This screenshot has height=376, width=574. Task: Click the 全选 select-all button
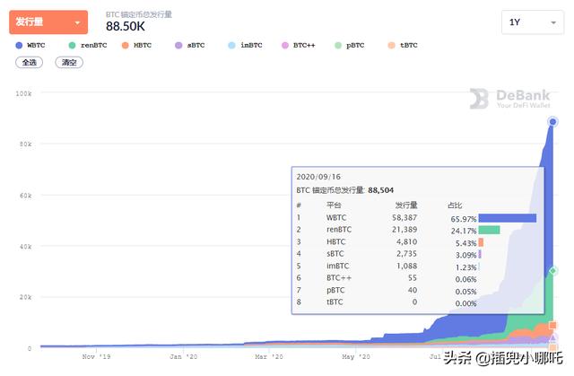pyautogui.click(x=30, y=63)
